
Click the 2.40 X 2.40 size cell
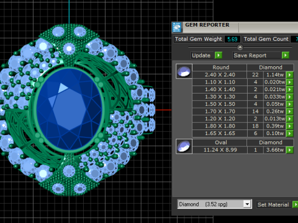220,75
